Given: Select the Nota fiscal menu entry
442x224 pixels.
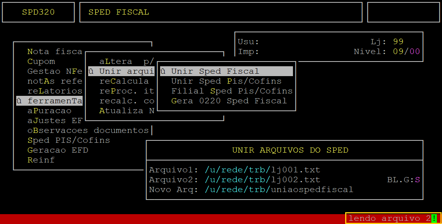Looking at the screenshot, I should tap(55, 52).
